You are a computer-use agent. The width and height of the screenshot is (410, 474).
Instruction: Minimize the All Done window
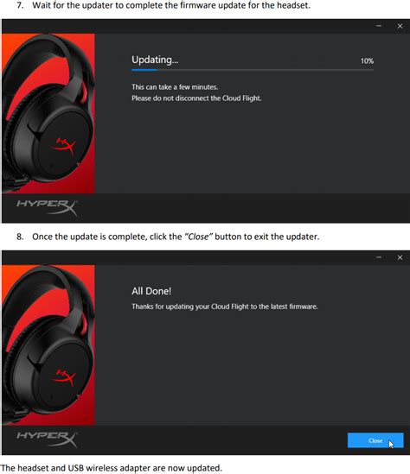click(379, 257)
